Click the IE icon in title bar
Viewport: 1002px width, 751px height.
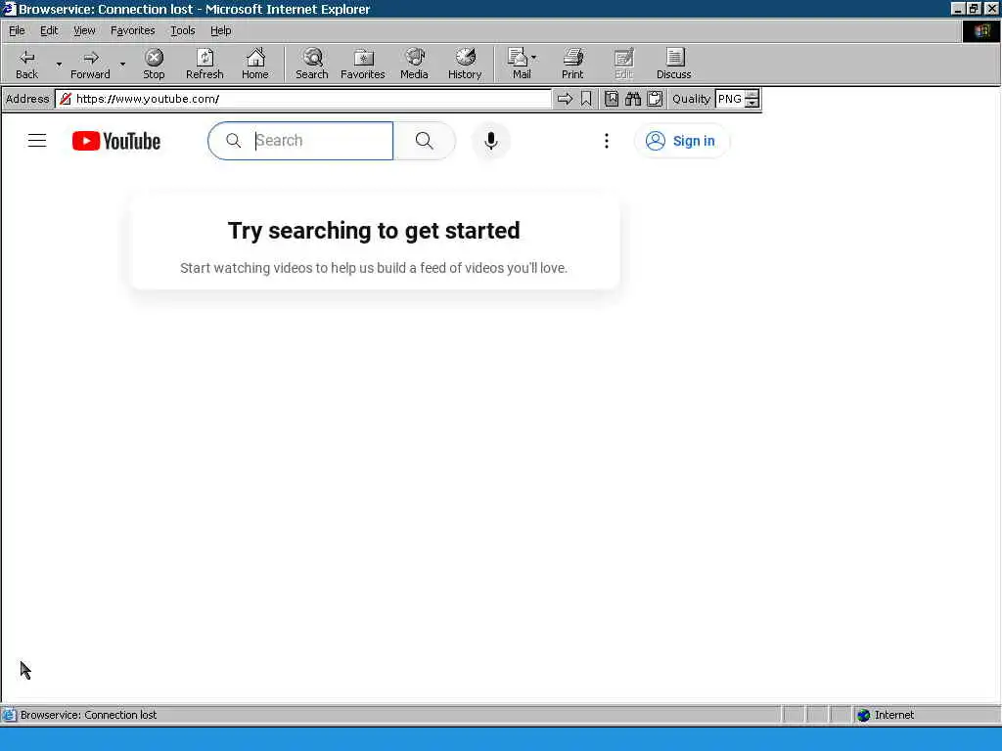(8, 9)
